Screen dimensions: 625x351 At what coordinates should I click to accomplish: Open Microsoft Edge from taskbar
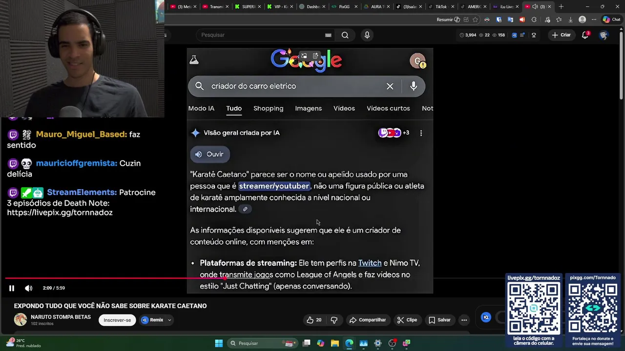tap(349, 343)
